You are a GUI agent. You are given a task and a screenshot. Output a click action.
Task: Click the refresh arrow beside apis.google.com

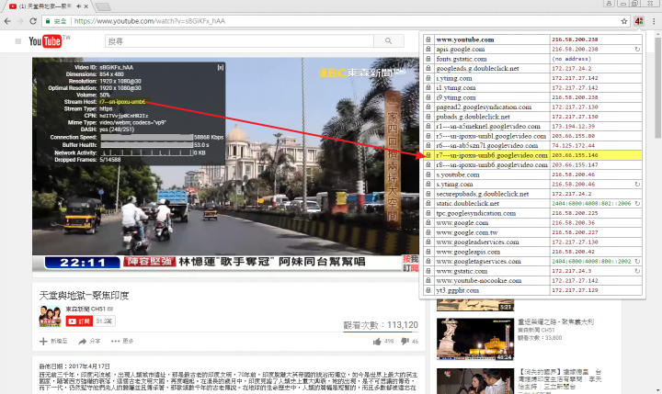point(636,51)
